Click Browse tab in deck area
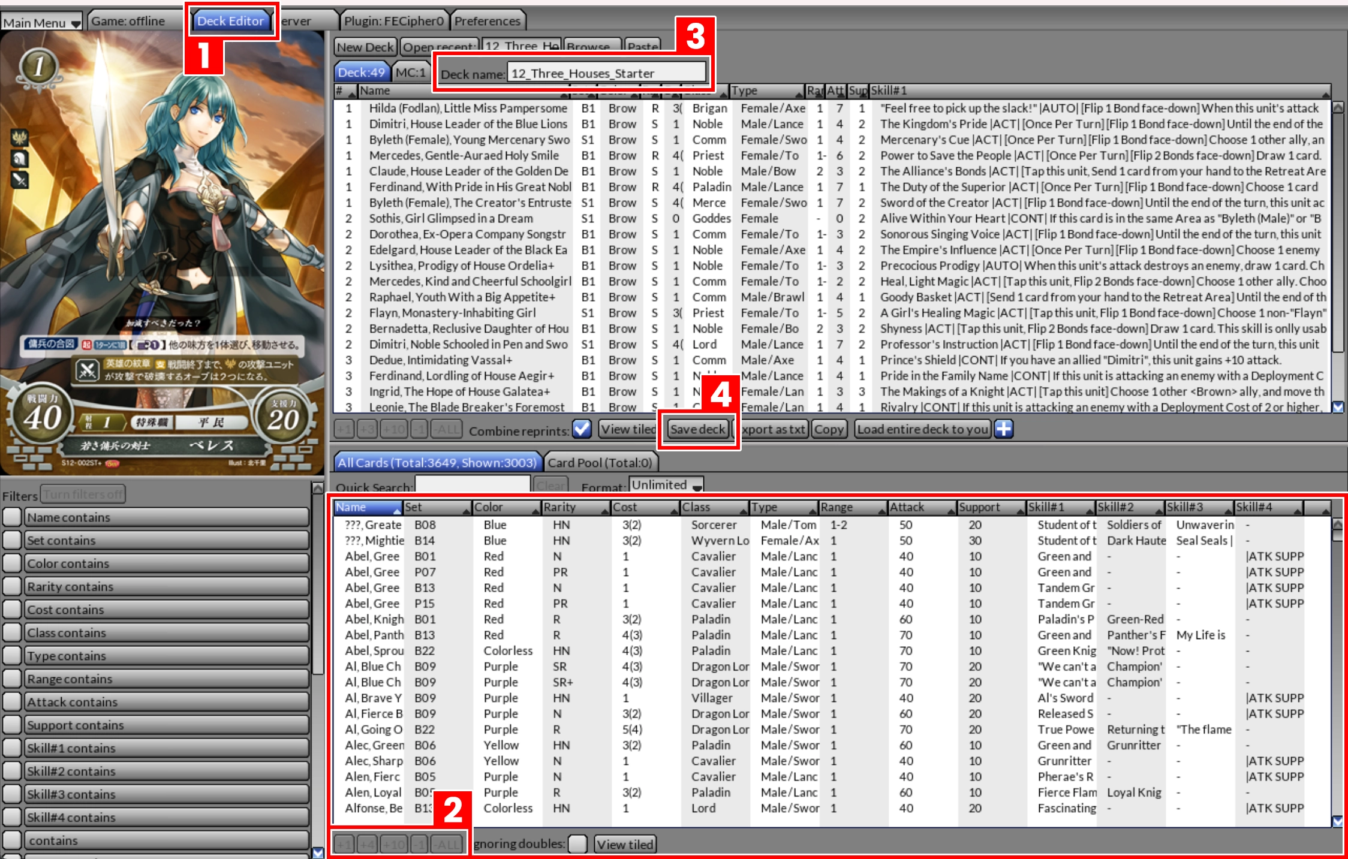The width and height of the screenshot is (1348, 859). point(598,45)
